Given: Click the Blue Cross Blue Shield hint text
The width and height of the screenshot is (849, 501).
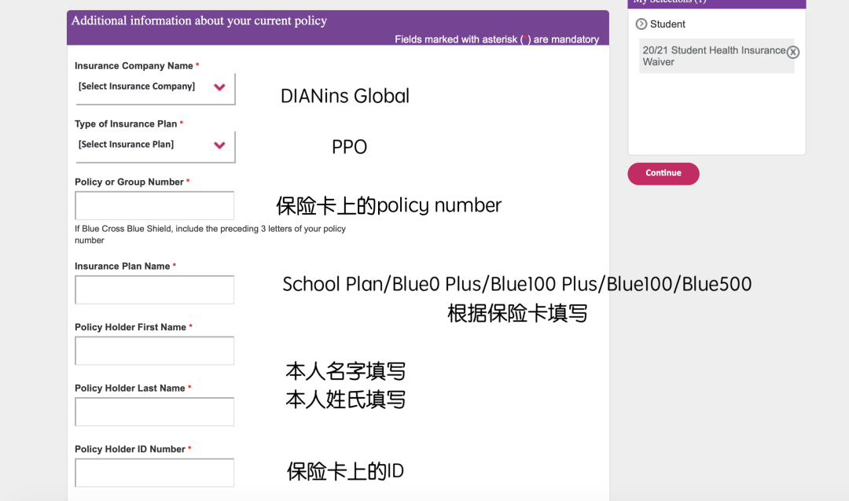Looking at the screenshot, I should pos(210,234).
